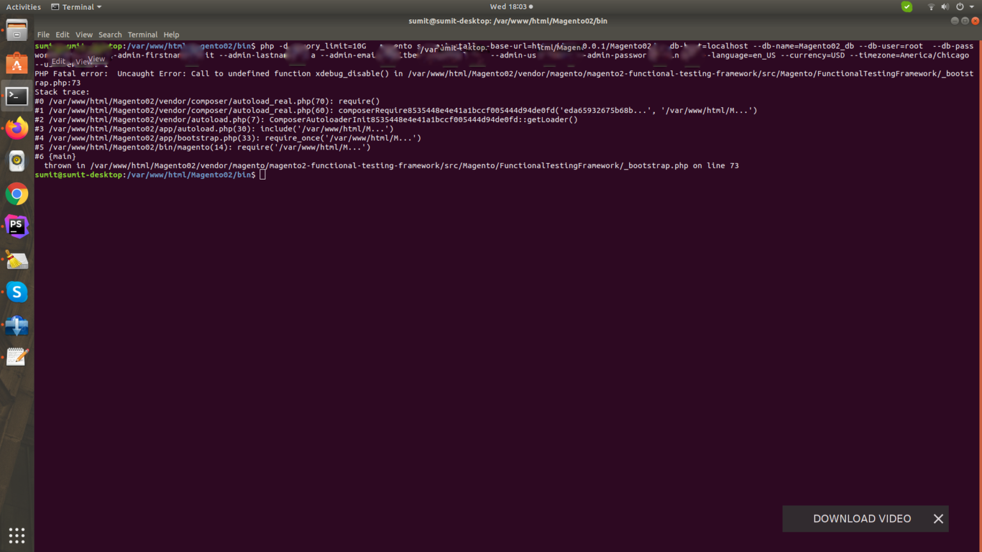Click the 'thrown in' line 73 text

point(391,165)
